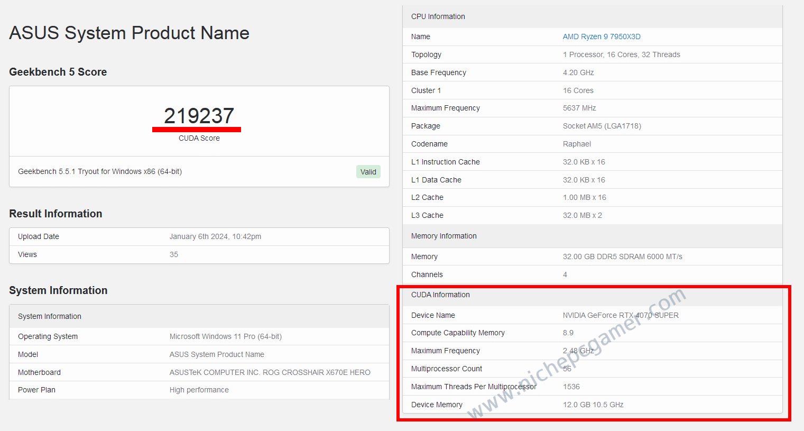Viewport: 804px width, 431px height.
Task: Select the Maximum Frequency value 5637 MHz
Action: pos(579,108)
